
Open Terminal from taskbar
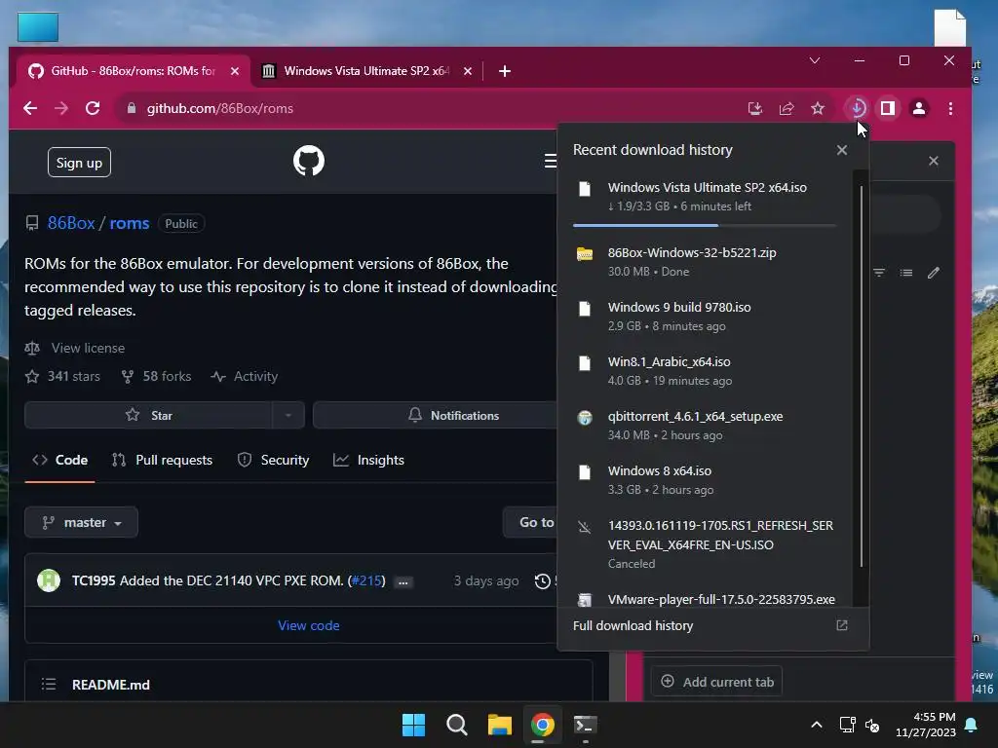tap(586, 725)
